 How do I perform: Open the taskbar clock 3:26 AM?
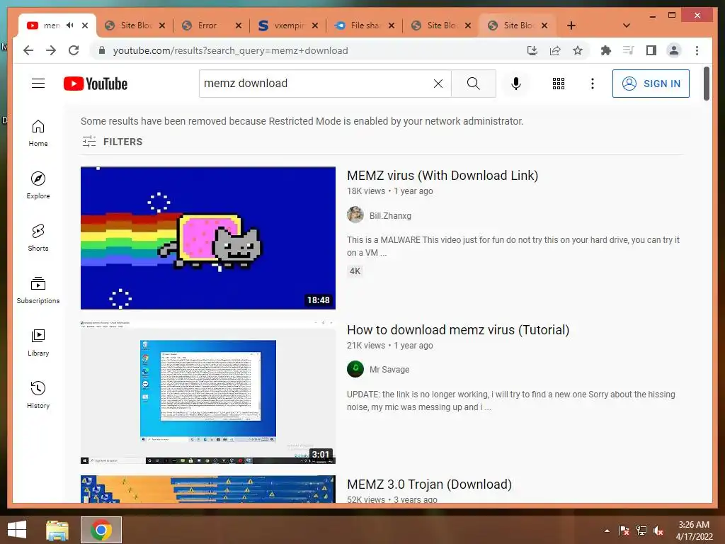[694, 531]
